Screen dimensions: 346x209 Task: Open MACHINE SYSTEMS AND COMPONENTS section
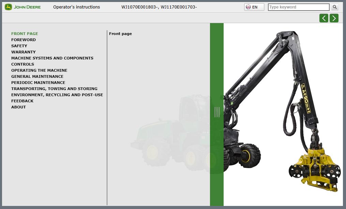tap(52, 58)
